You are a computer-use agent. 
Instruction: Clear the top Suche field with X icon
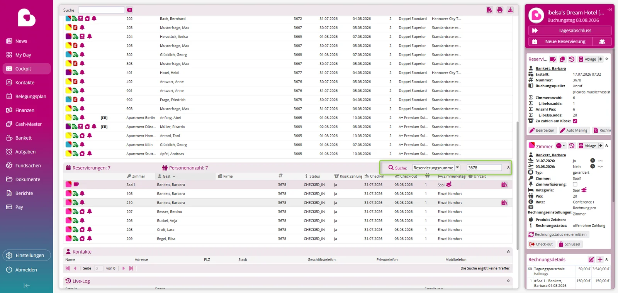(x=129, y=10)
